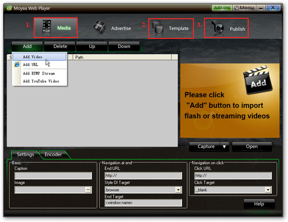The height and width of the screenshot is (222, 288).
Task: Choose Add RTMP Stream option
Action: coord(39,74)
